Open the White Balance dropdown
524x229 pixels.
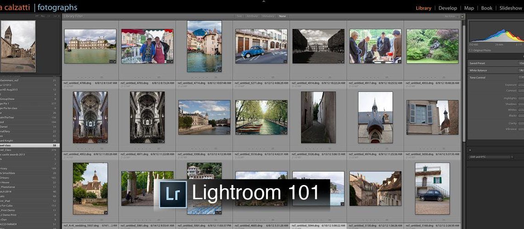click(x=521, y=71)
